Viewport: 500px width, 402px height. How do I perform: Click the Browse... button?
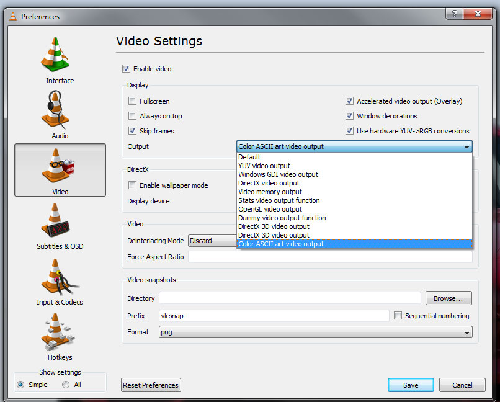coord(449,298)
